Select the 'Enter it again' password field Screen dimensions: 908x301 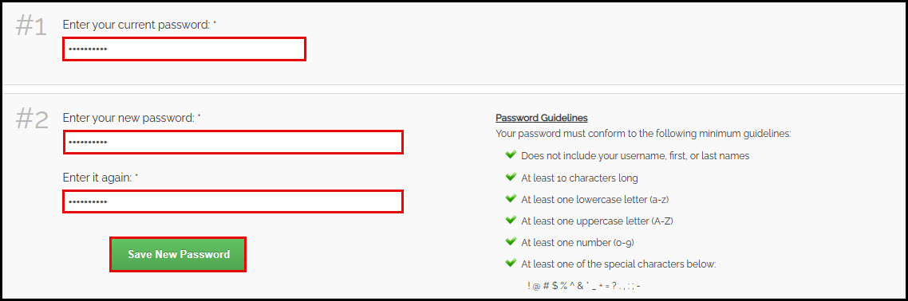coord(233,201)
